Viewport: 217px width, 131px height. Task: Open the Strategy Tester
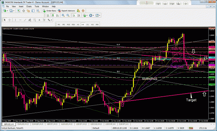[38, 11]
